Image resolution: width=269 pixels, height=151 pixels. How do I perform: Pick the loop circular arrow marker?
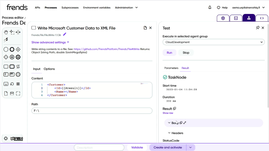click(12, 84)
